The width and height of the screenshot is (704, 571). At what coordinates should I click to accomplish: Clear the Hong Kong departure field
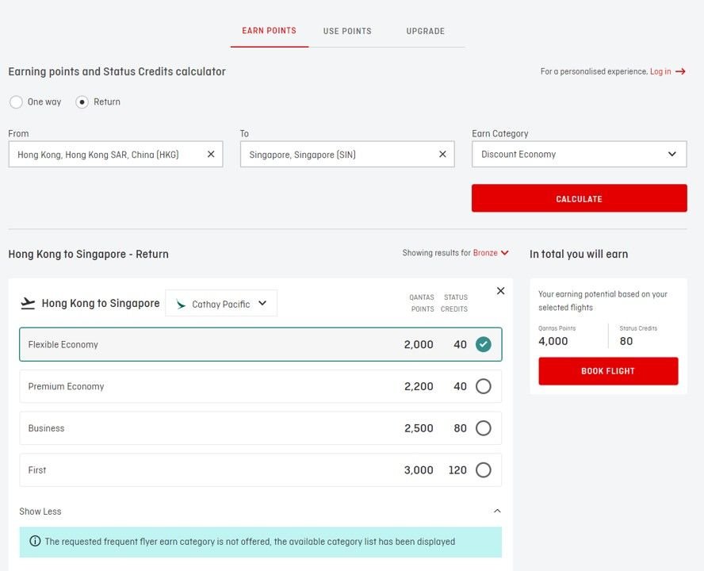tap(211, 154)
